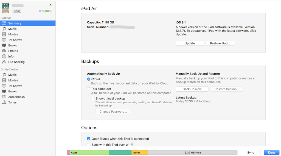Click the Movies film icon under Settings

pyautogui.click(x=4, y=34)
